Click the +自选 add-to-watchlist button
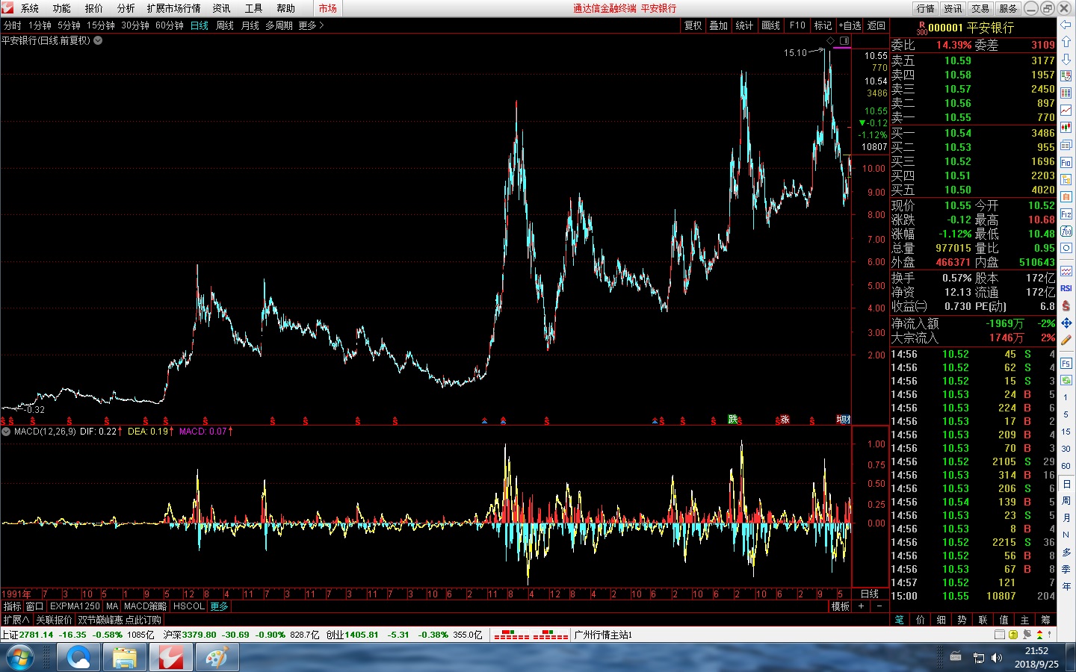1076x672 pixels. click(850, 25)
